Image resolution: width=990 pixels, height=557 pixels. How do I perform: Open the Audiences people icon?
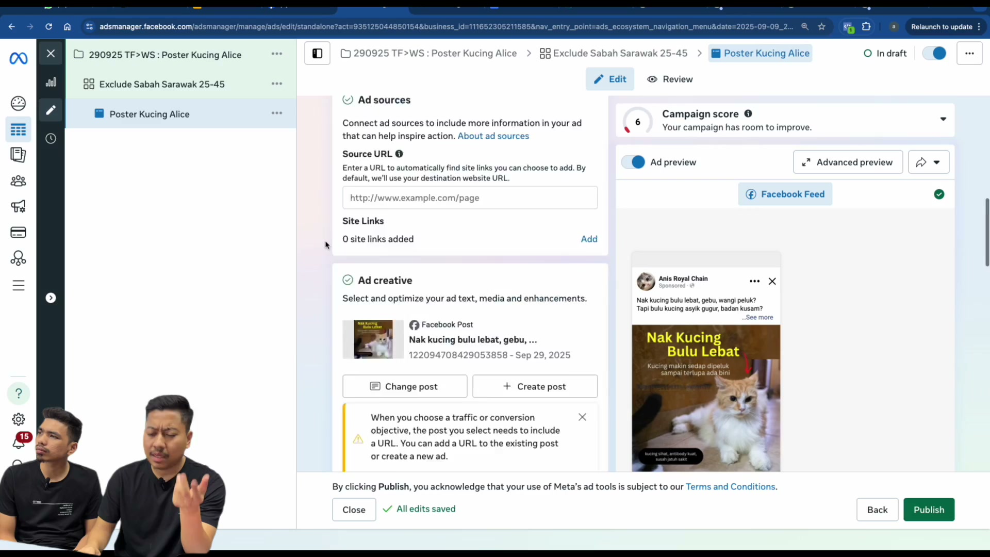[x=19, y=181]
